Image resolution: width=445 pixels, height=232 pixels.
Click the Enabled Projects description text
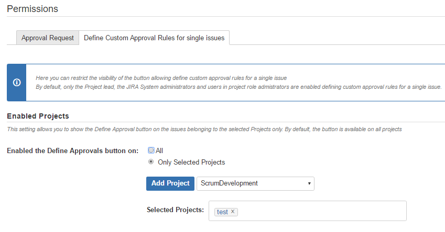204,129
